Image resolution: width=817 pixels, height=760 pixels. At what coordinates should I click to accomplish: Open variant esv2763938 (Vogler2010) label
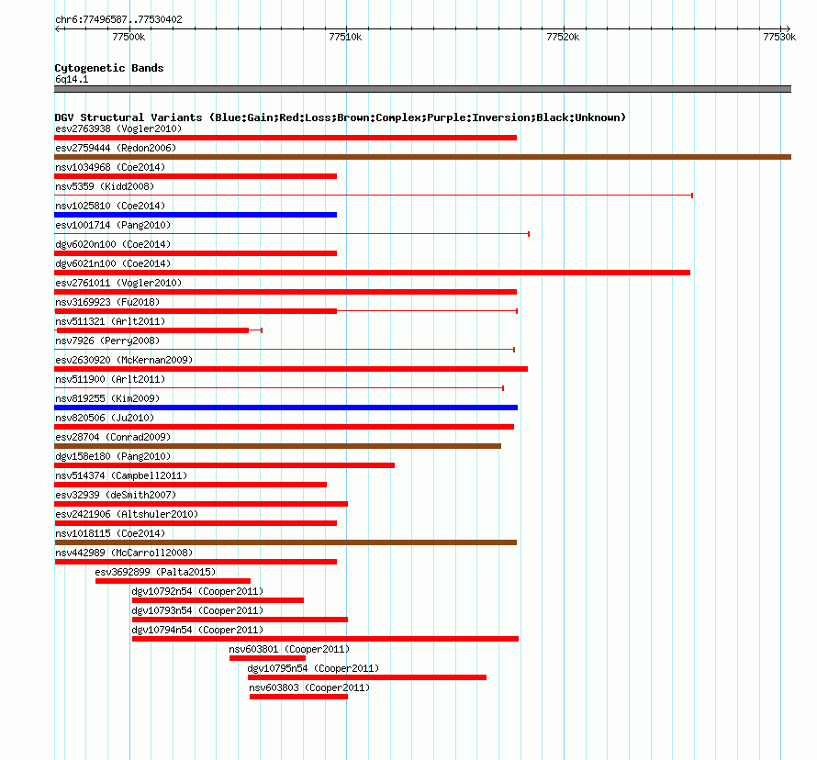tap(118, 129)
